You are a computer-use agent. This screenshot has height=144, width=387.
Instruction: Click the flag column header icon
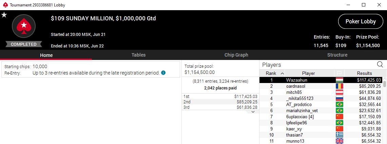(x=339, y=73)
